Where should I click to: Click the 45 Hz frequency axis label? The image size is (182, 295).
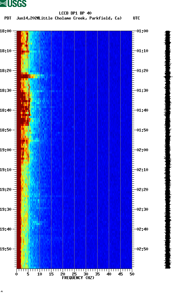point(120,274)
